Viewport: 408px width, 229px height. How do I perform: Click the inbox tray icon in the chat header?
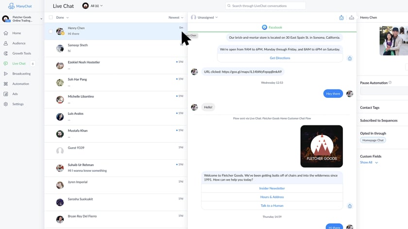point(352,17)
